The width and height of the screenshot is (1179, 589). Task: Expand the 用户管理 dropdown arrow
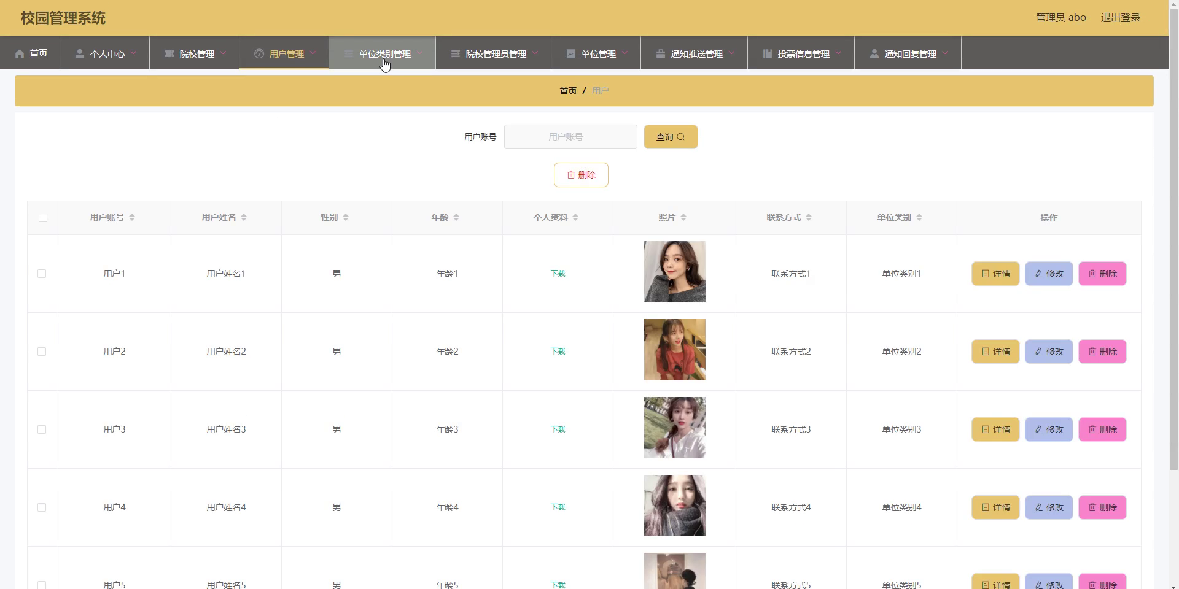pos(313,53)
